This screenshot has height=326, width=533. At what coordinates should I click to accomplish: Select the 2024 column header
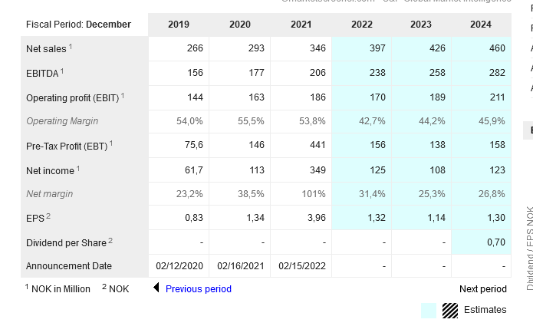481,25
